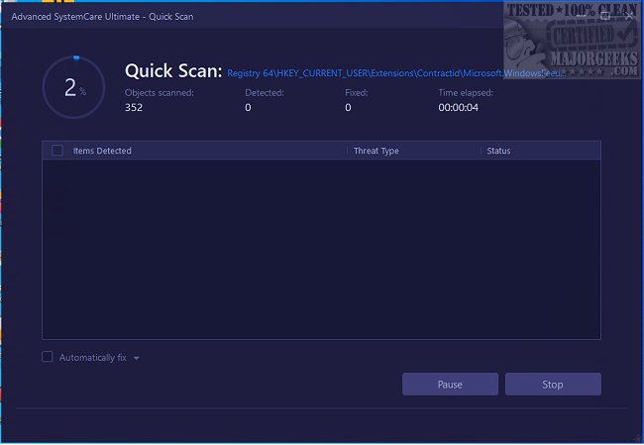This screenshot has height=445, width=644.
Task: Click the Objects scanned value 352
Action: tap(134, 107)
